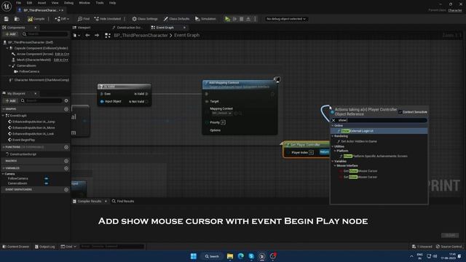
Task: Click the My Blueprint search field
Action: 41,100
